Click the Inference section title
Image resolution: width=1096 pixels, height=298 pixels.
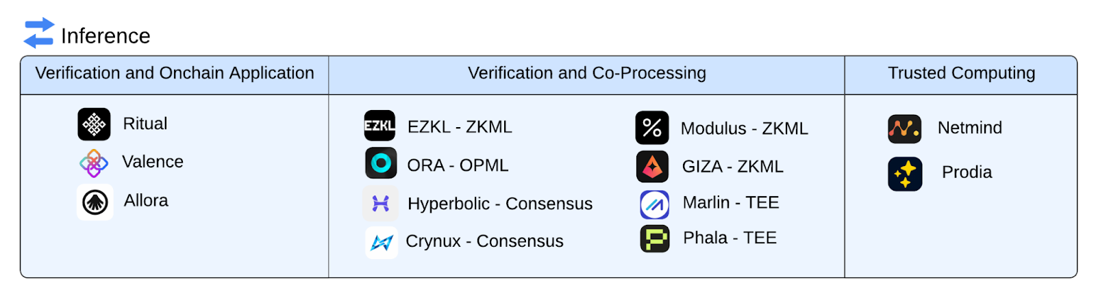click(105, 36)
